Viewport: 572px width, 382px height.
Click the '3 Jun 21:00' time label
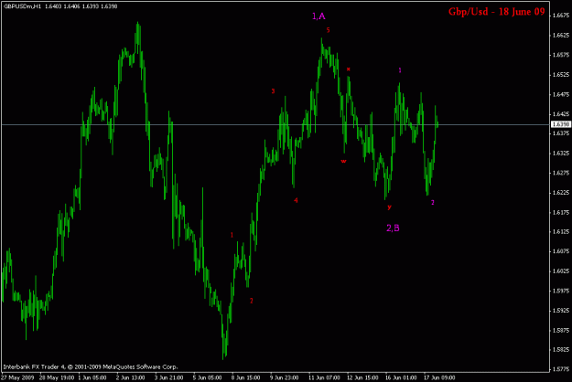pyautogui.click(x=168, y=377)
